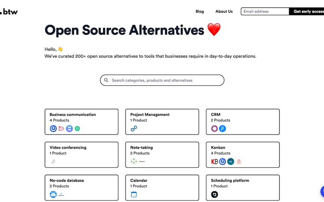Image resolution: width=324 pixels, height=202 pixels.
Task: Open the Kanban category card
Action: pos(243,155)
